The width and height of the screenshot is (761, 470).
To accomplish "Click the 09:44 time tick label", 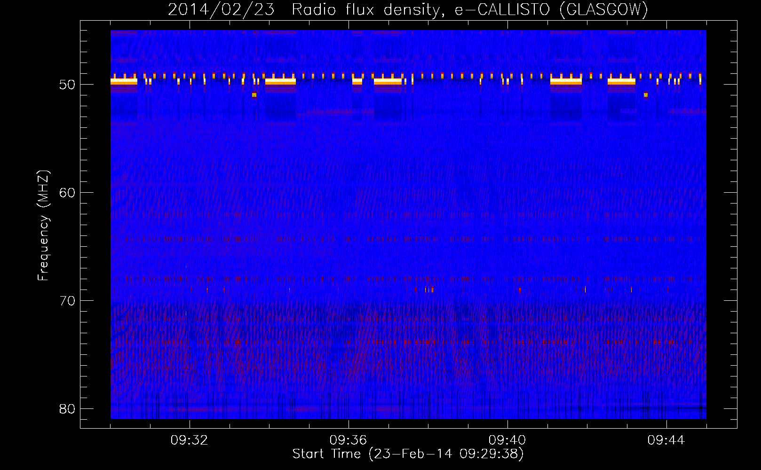I will pyautogui.click(x=666, y=440).
